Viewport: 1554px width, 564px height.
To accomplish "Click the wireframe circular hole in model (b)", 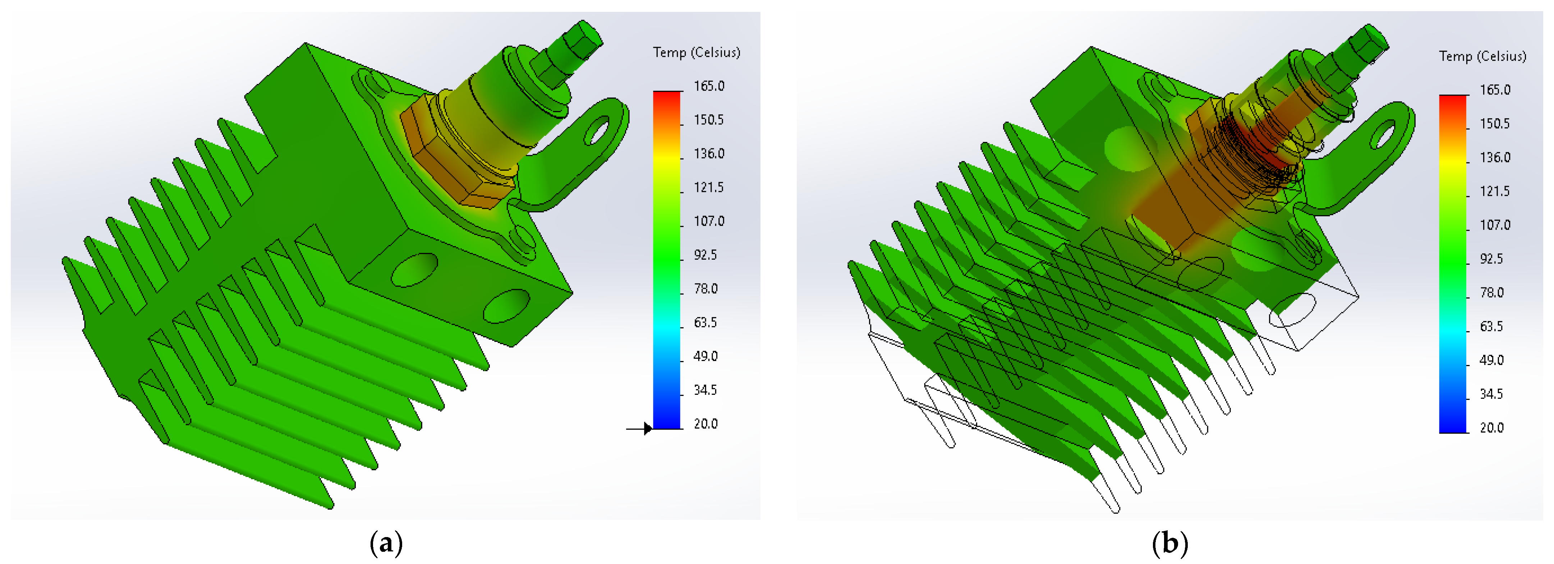I will pyautogui.click(x=1292, y=309).
